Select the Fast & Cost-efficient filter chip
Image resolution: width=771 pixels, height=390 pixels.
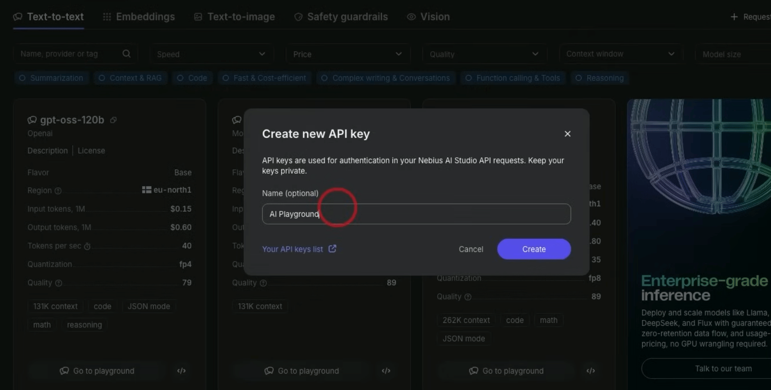tap(264, 78)
